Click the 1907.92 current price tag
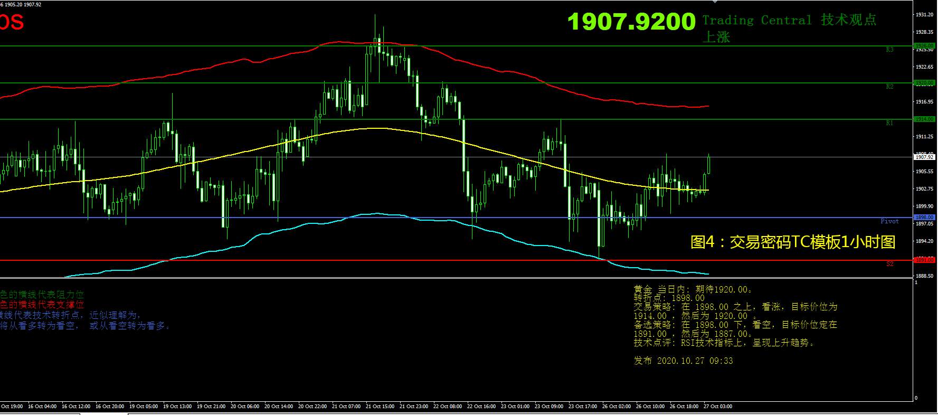This screenshot has height=415, width=938. [x=924, y=157]
